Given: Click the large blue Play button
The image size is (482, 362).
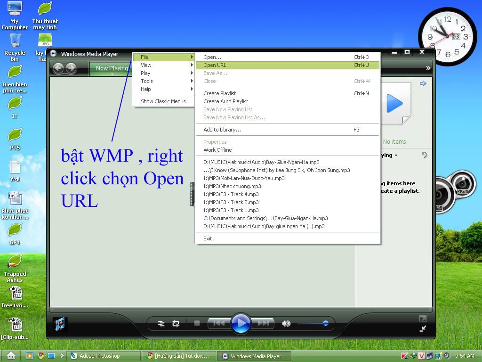Looking at the screenshot, I should (x=241, y=323).
